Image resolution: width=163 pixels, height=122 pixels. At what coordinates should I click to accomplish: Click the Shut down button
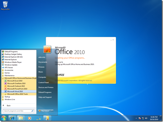44,111
